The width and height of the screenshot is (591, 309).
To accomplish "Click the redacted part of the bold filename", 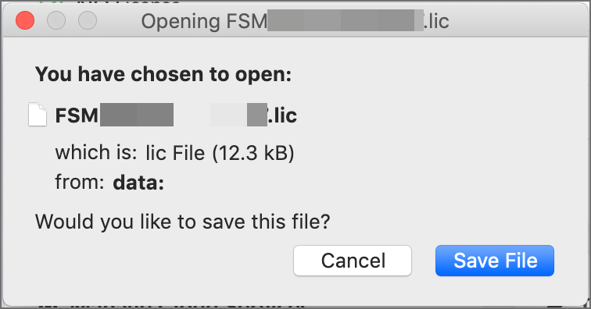I will click(184, 115).
